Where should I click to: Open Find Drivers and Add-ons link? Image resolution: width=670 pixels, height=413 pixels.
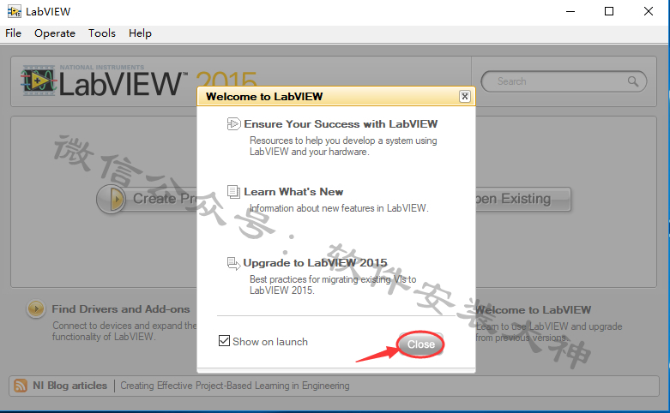tap(121, 309)
